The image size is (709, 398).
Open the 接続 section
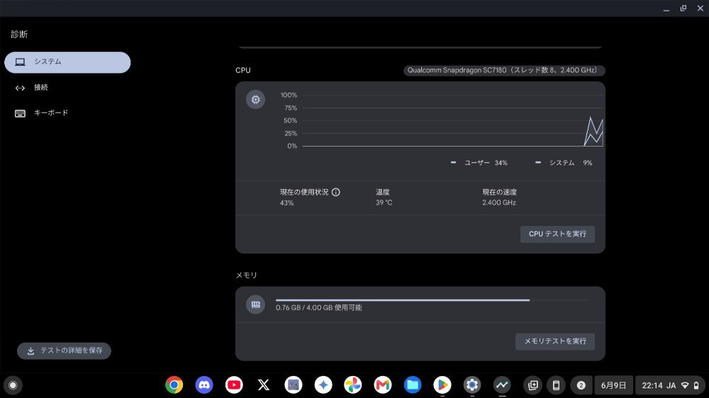click(x=67, y=88)
